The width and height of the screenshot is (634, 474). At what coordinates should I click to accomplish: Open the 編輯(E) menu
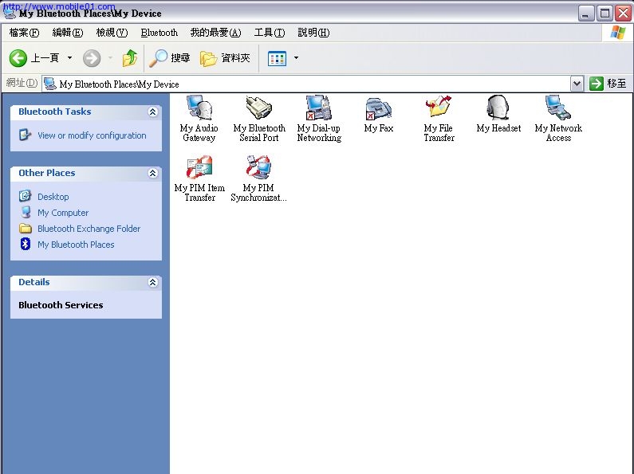pos(68,33)
